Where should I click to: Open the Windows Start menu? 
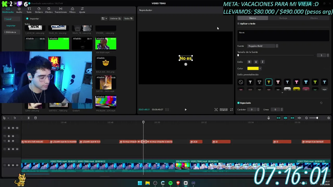pos(140,183)
